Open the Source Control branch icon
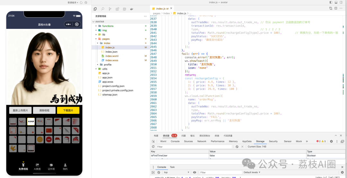 110,9
